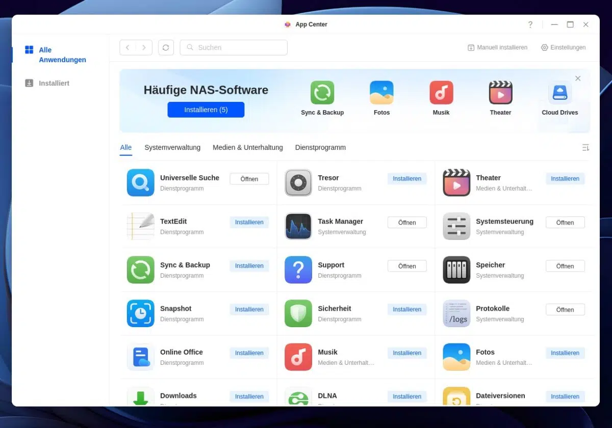Open the Cloud Drives icon
612x428 pixels.
pos(559,92)
